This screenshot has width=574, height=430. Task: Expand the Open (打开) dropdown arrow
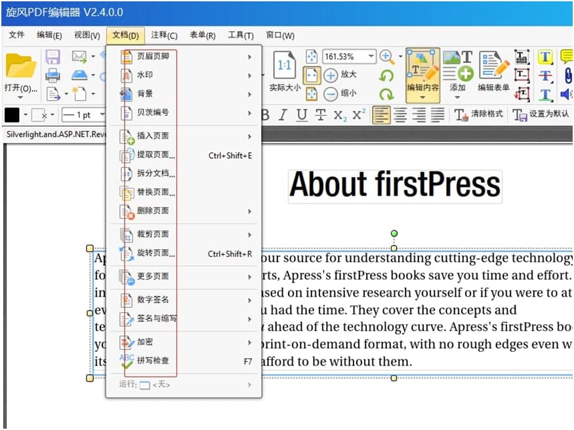20,97
